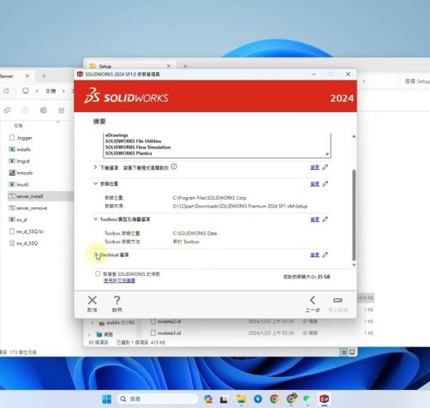Select the Setup tab in File Explorer
The image size is (430, 408).
point(130,66)
